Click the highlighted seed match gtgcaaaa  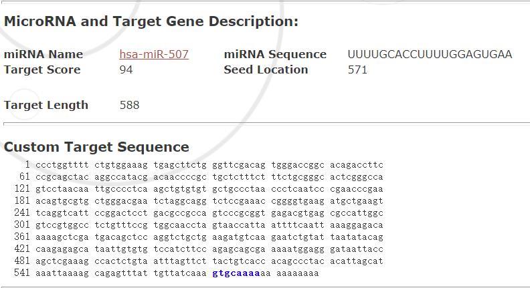pyautogui.click(x=236, y=273)
